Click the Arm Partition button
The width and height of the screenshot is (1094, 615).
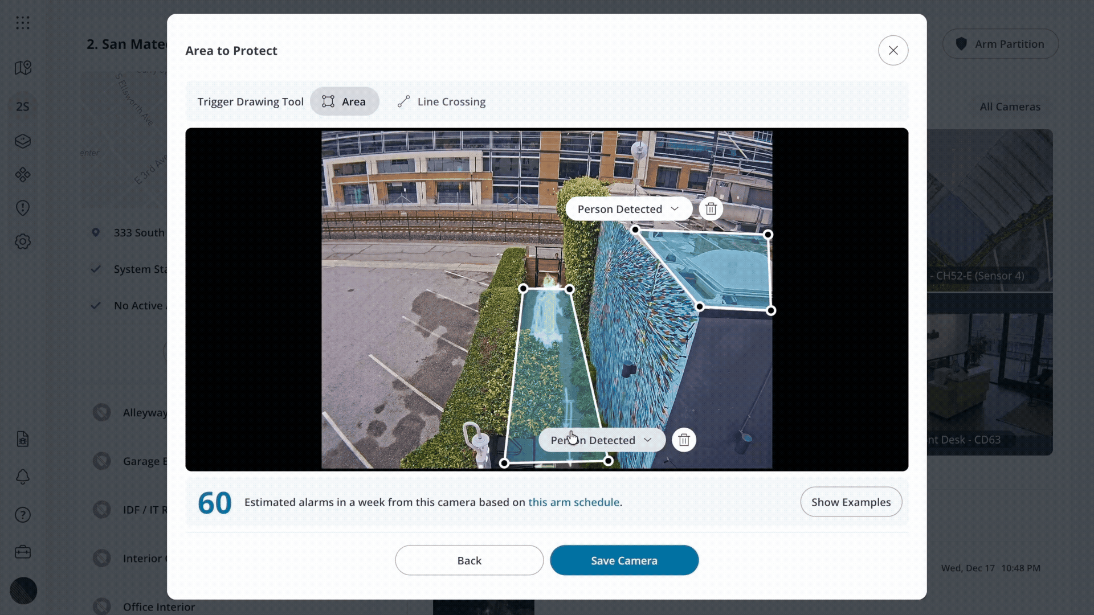(x=1001, y=44)
